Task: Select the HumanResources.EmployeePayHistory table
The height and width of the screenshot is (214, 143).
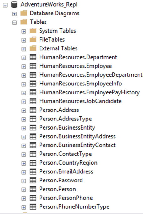Action: [x=89, y=93]
